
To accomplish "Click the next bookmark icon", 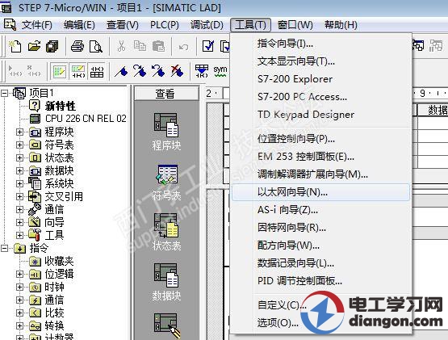I will click(x=140, y=71).
